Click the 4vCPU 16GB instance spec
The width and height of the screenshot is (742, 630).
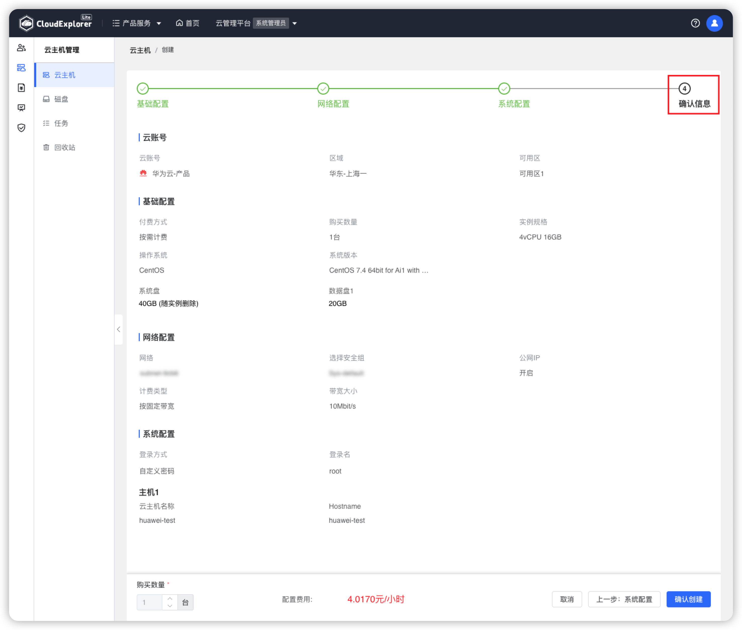coord(540,237)
